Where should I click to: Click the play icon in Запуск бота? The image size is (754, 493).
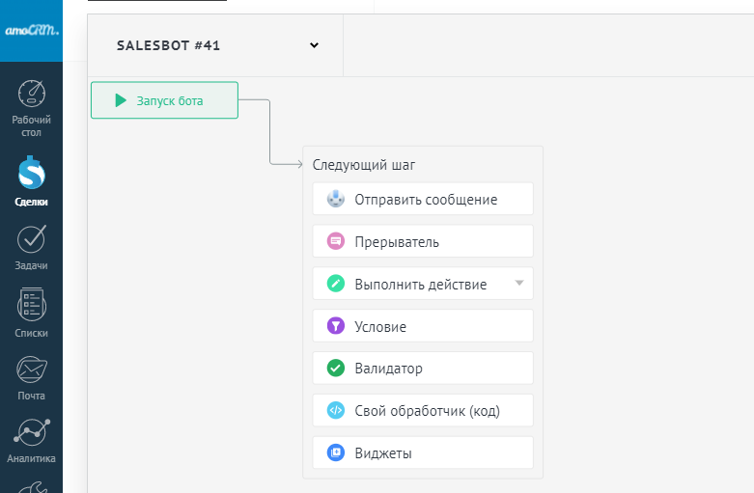(x=121, y=100)
